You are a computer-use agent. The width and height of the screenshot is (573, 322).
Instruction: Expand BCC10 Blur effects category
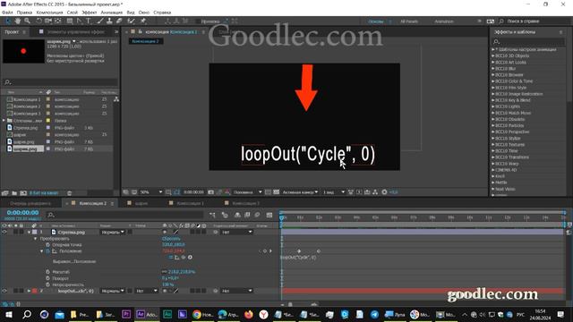[493, 68]
